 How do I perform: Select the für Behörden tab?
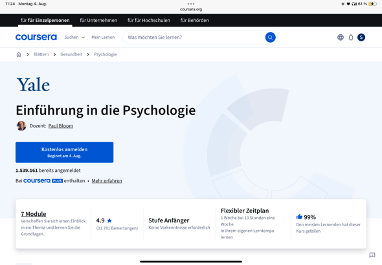click(x=195, y=21)
